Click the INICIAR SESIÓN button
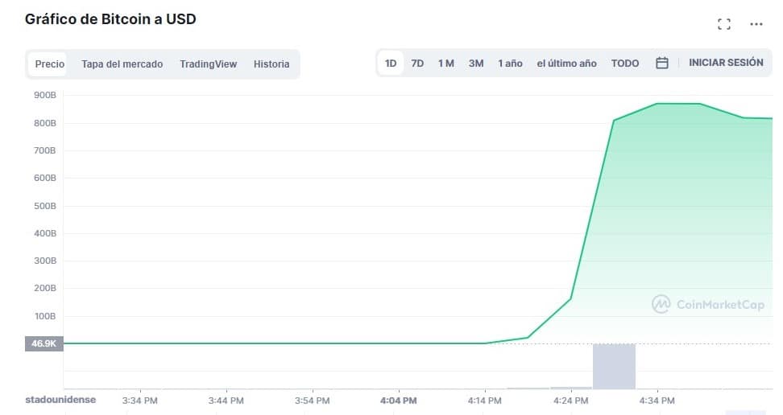 point(726,63)
